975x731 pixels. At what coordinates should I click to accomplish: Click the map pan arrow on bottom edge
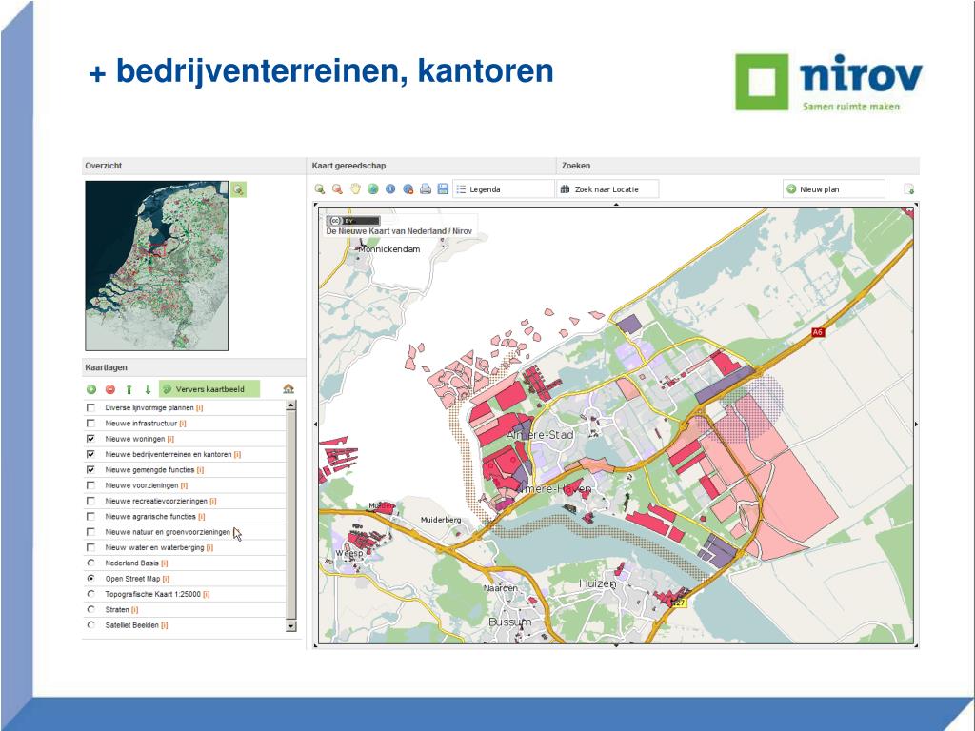[616, 646]
